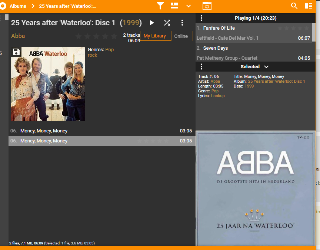Expand the Selected panel dropdown chevron

click(x=266, y=67)
